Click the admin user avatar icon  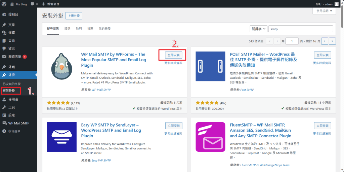click(337, 4)
